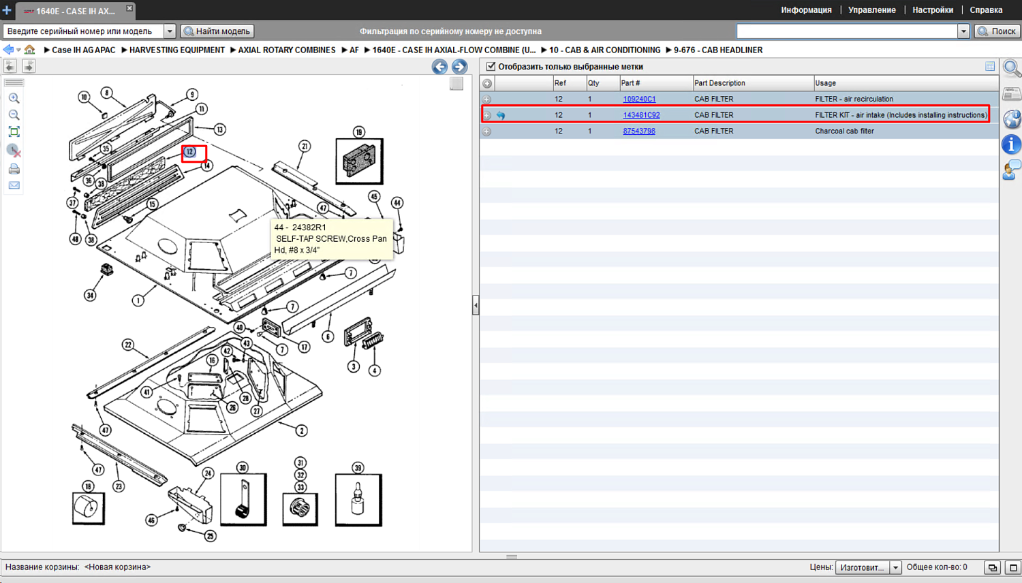Open the user chat icon in right sidebar
This screenshot has width=1022, height=583.
tap(1012, 170)
